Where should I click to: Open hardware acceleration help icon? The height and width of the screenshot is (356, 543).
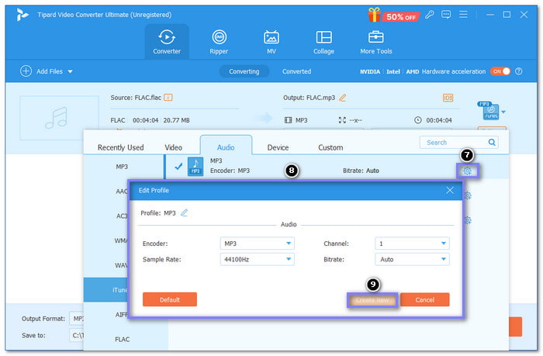click(518, 71)
